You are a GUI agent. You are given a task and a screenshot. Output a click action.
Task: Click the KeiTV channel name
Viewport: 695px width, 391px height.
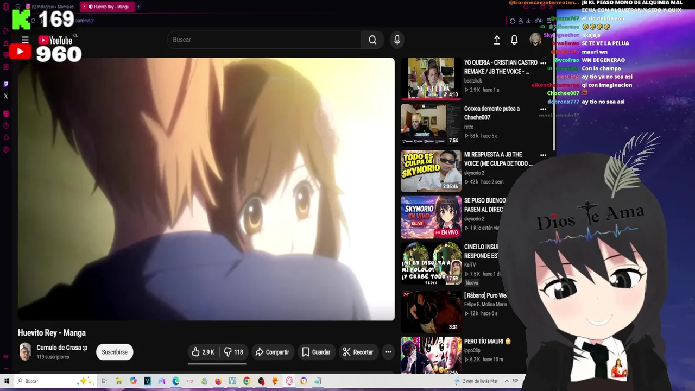tap(470, 265)
